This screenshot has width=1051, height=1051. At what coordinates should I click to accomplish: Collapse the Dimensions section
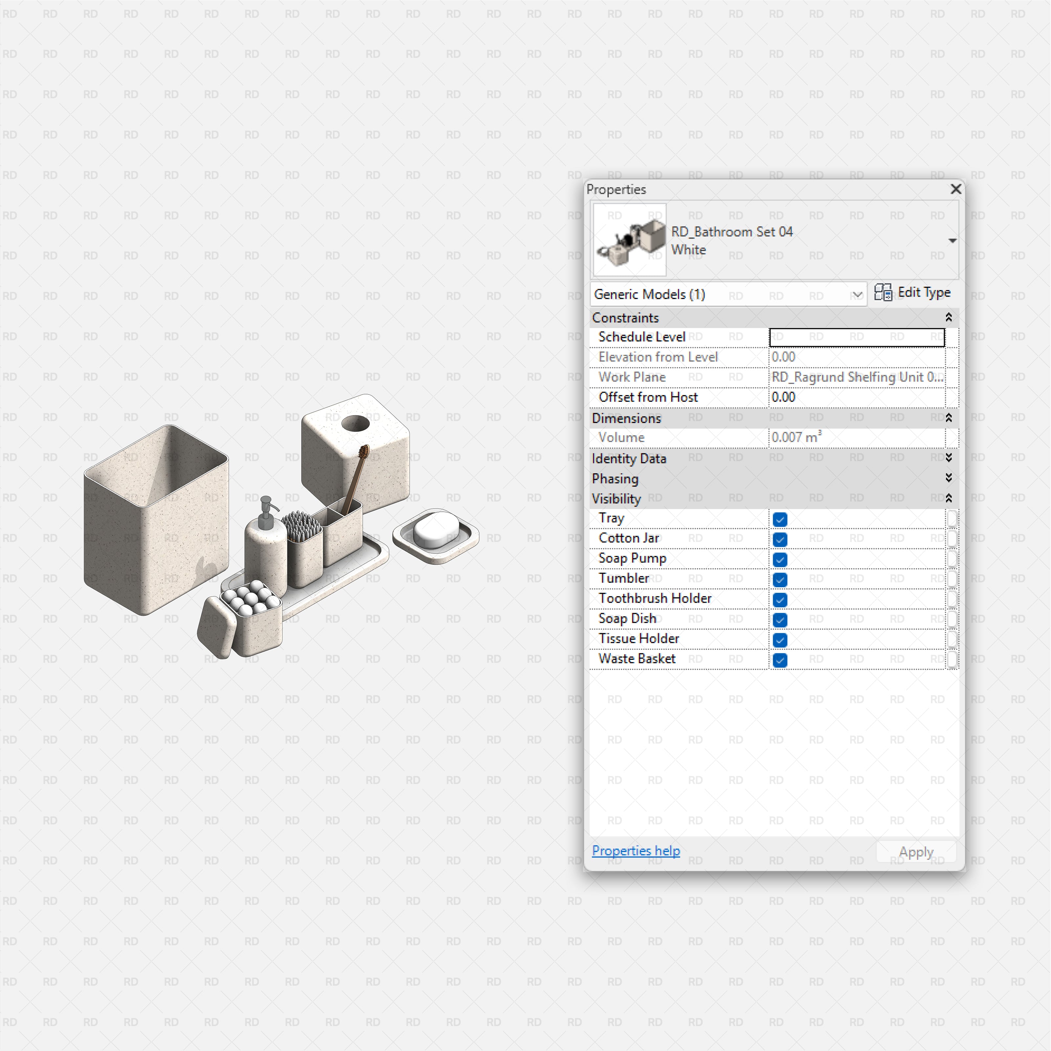(x=948, y=418)
